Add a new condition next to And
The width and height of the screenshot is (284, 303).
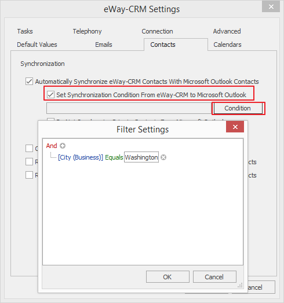63,146
